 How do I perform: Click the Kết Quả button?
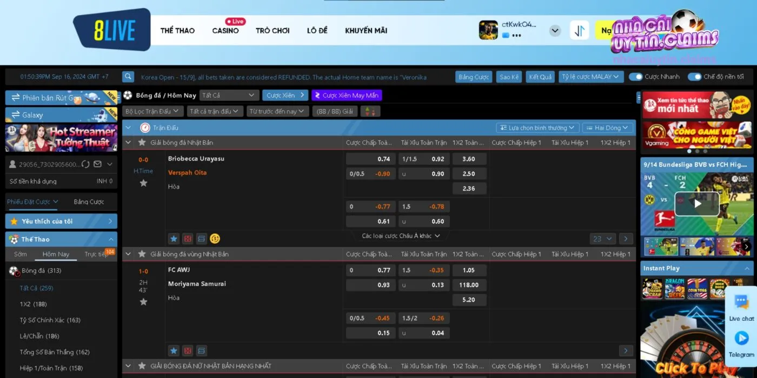540,77
